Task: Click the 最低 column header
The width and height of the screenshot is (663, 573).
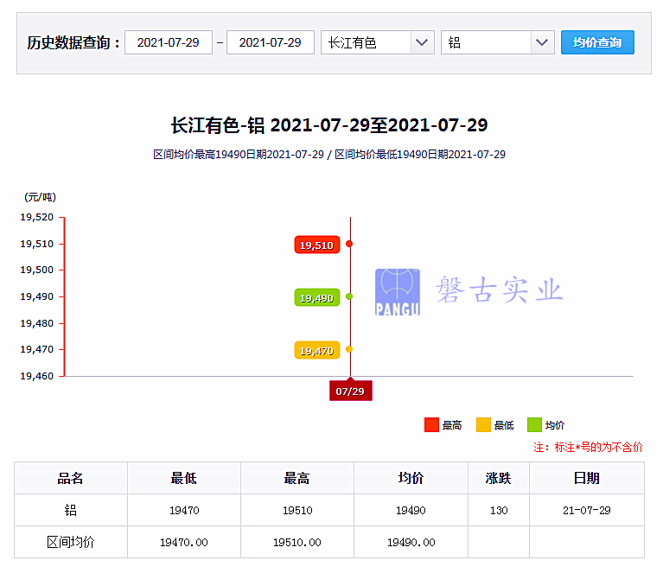Action: [x=184, y=478]
